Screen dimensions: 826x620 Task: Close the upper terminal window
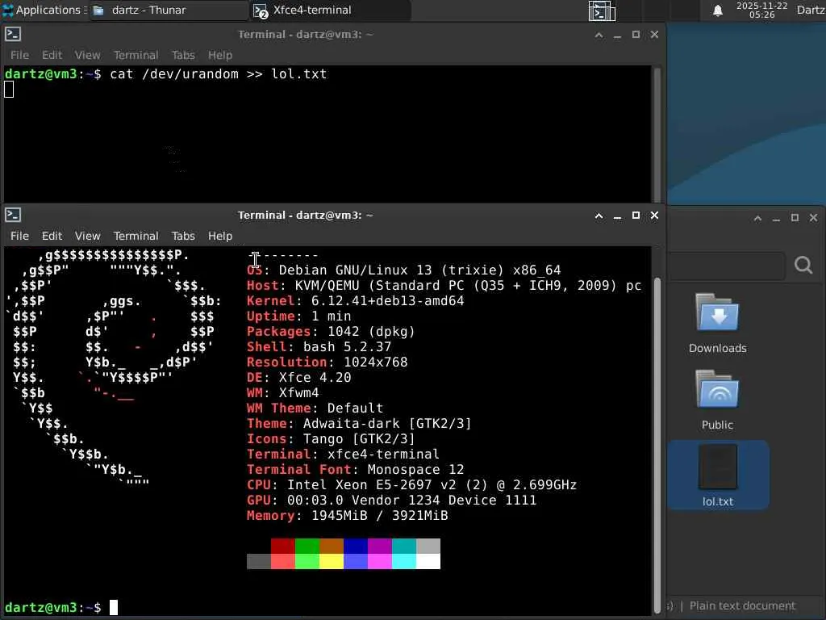pyautogui.click(x=654, y=35)
